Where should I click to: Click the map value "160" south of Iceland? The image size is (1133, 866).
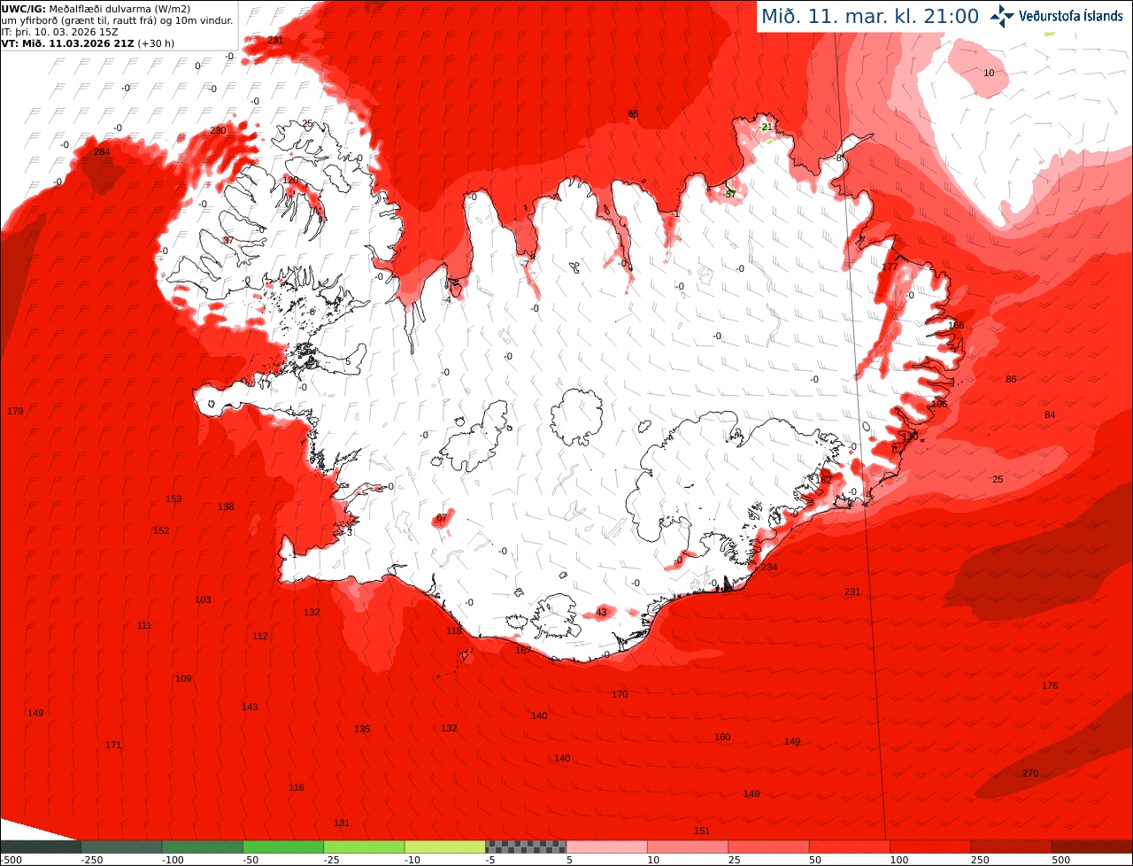click(722, 737)
